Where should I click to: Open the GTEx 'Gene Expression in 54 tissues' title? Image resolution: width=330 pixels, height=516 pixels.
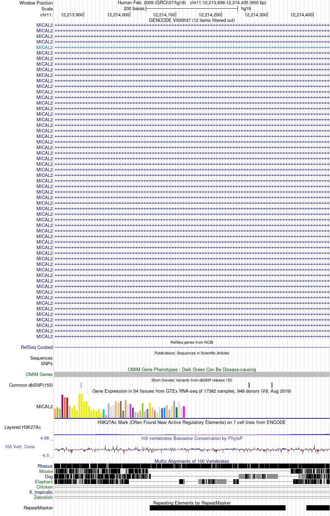[x=192, y=391]
